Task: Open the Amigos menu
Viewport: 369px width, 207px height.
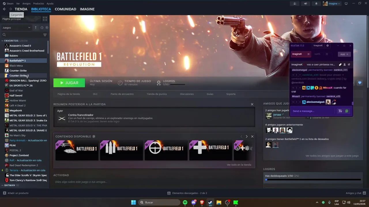Action: coord(27,4)
